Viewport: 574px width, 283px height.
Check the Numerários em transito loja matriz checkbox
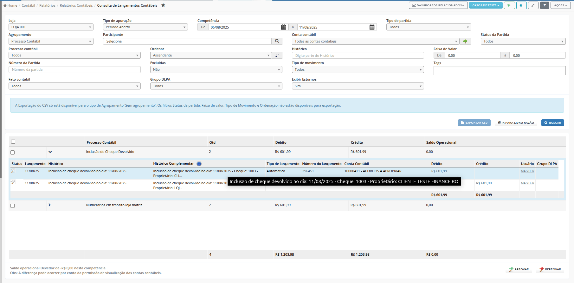tap(12, 206)
